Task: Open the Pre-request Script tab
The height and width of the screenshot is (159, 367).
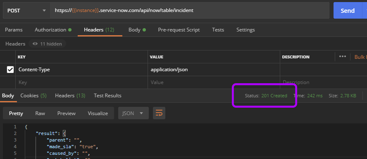Action: [179, 30]
